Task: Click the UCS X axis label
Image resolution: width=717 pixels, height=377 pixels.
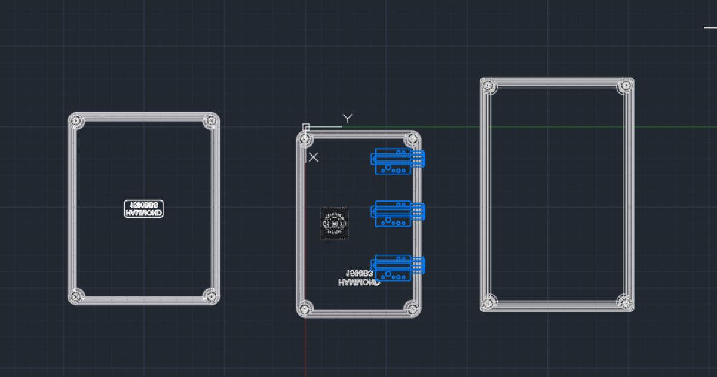Action: pyautogui.click(x=313, y=157)
